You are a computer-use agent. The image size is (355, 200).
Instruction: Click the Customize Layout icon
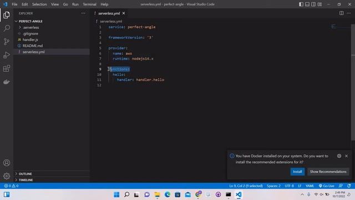319,4
